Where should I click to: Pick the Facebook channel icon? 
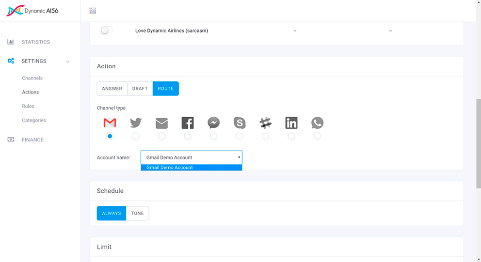(188, 123)
